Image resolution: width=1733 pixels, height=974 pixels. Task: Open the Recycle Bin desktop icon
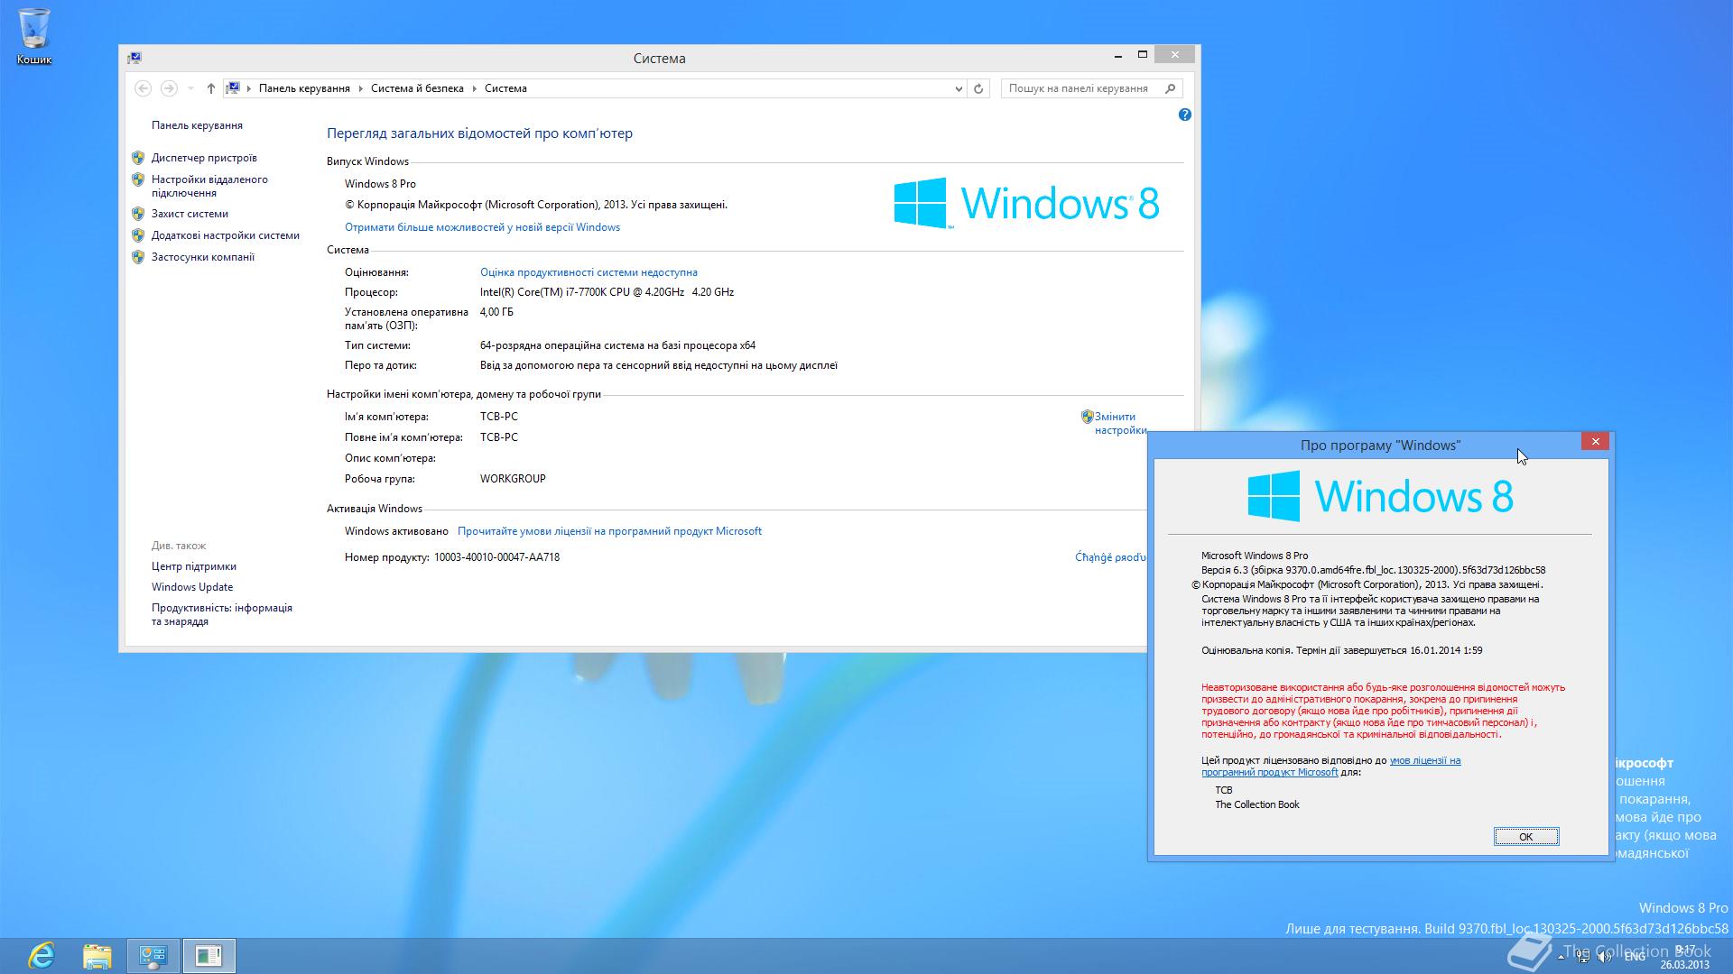[34, 36]
